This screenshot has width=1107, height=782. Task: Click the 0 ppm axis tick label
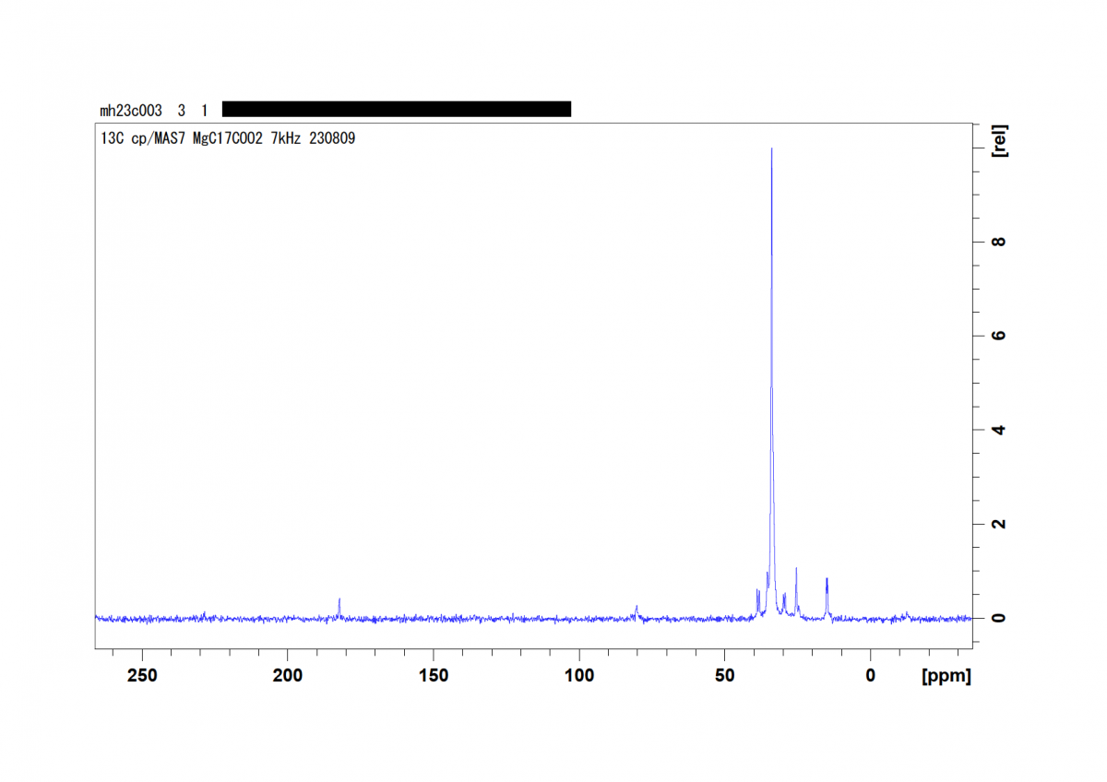click(871, 676)
